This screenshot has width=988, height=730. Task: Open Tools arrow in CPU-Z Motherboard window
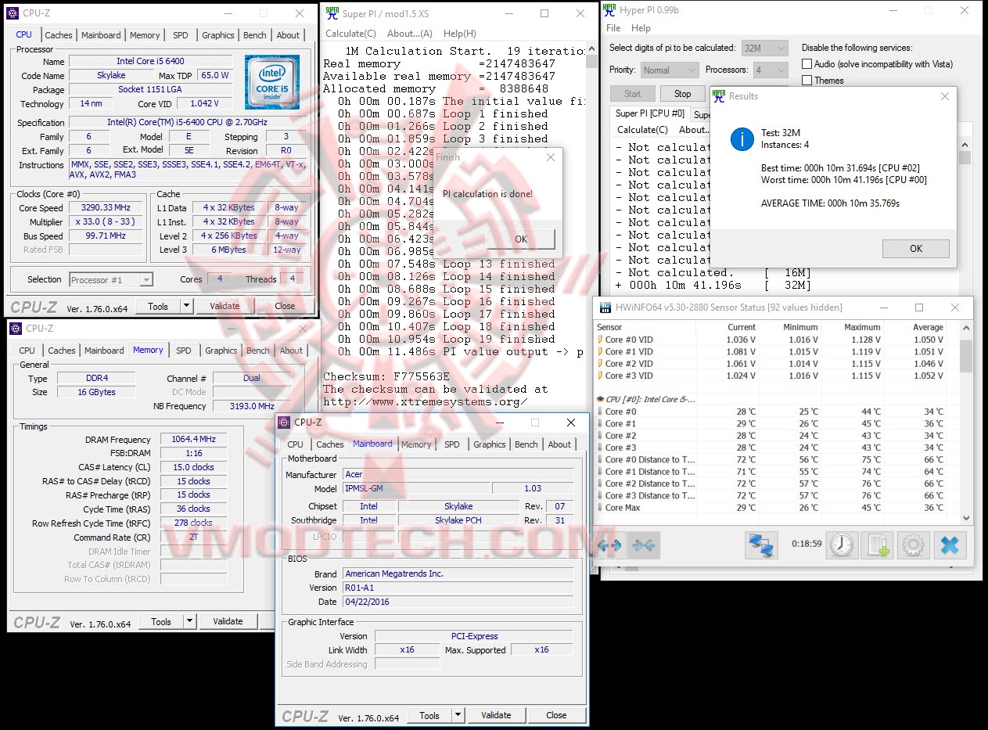tap(458, 715)
